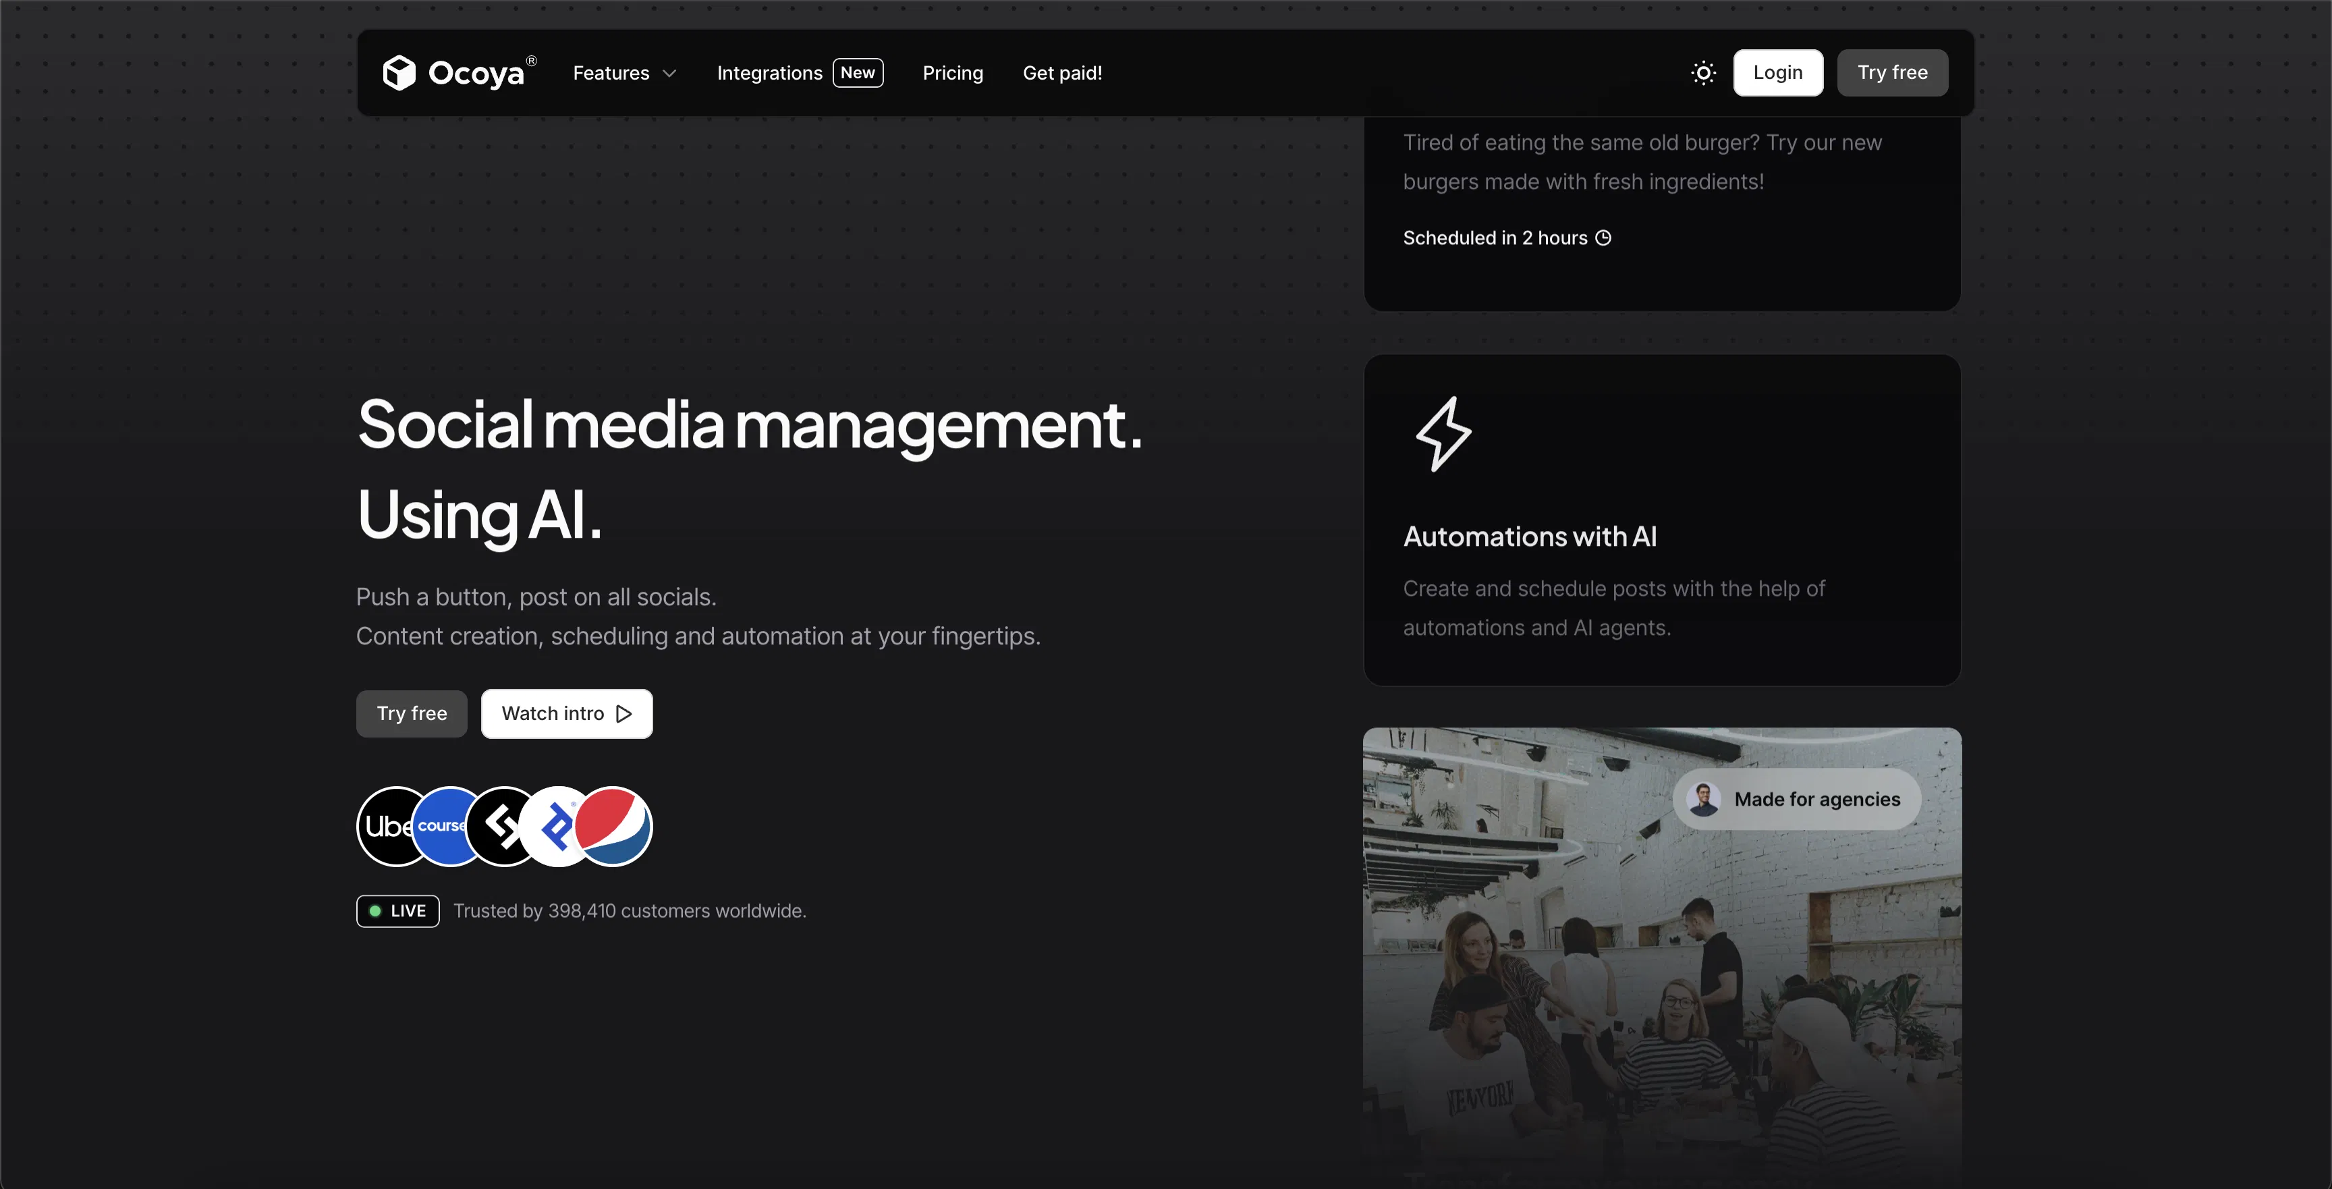Viewport: 2332px width, 1189px height.
Task: Click the clock icon beside Scheduled
Action: (x=1603, y=238)
